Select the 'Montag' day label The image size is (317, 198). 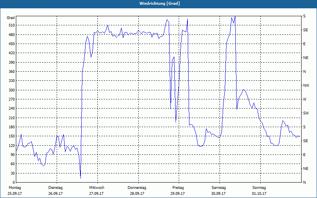tap(15, 188)
